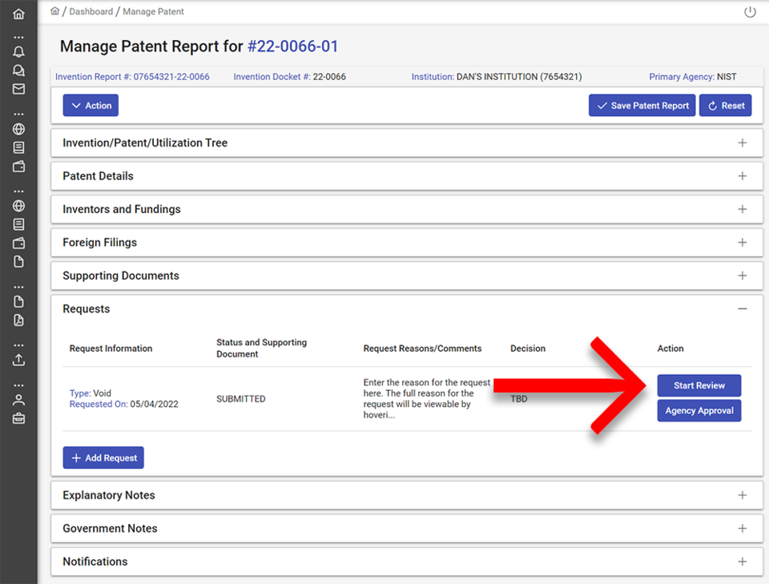Expand the Supporting Documents section
This screenshot has width=769, height=584.
742,276
